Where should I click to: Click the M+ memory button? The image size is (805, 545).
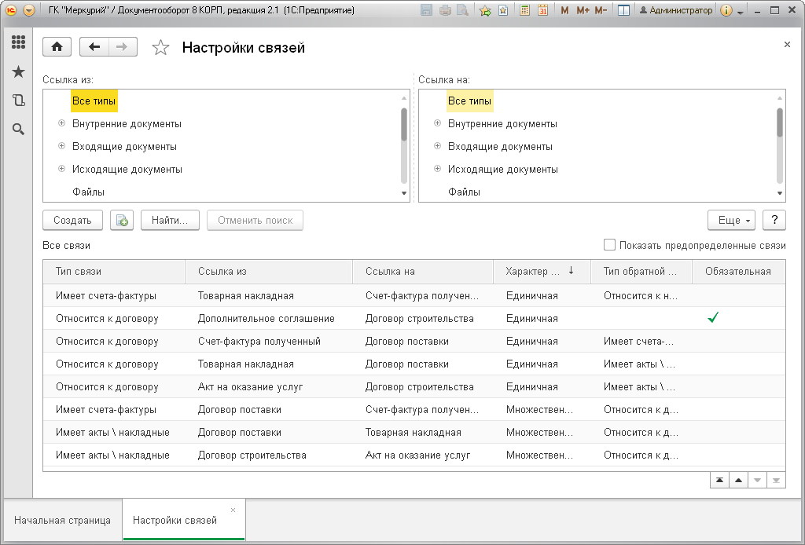click(x=583, y=10)
